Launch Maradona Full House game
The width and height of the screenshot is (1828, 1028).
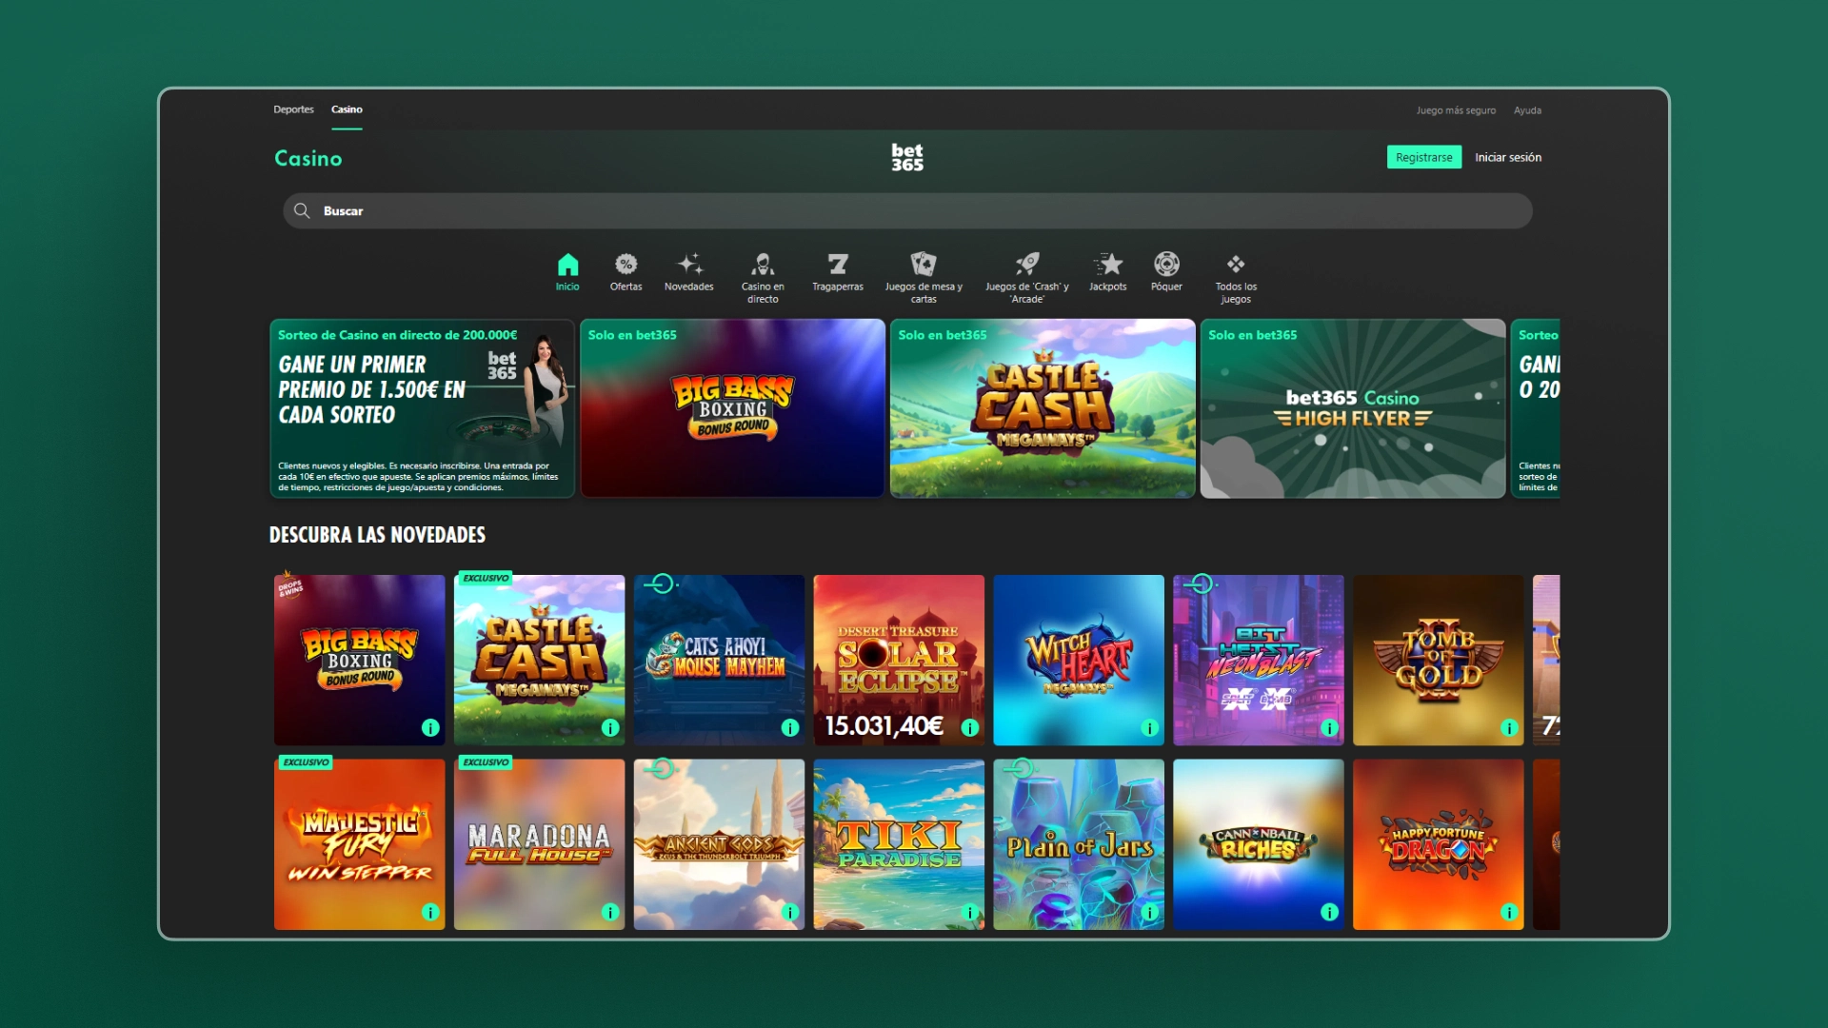(539, 844)
